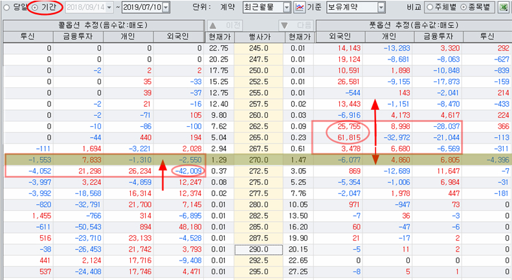Image resolution: width=512 pixels, height=280 pixels.
Task: Open the end date 2019/07/10 calendar dropdown
Action: tap(166, 8)
